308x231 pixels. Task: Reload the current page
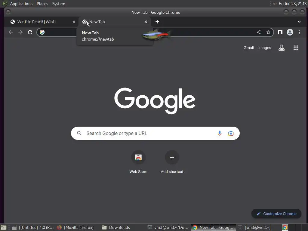pyautogui.click(x=30, y=32)
